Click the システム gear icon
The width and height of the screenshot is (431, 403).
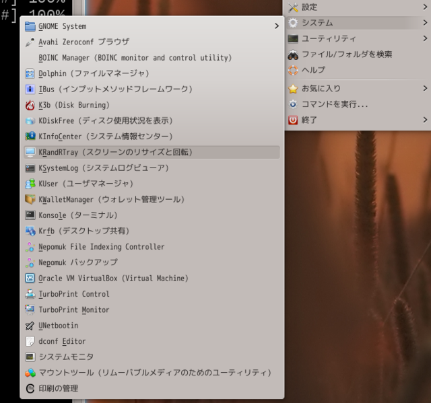tap(293, 23)
